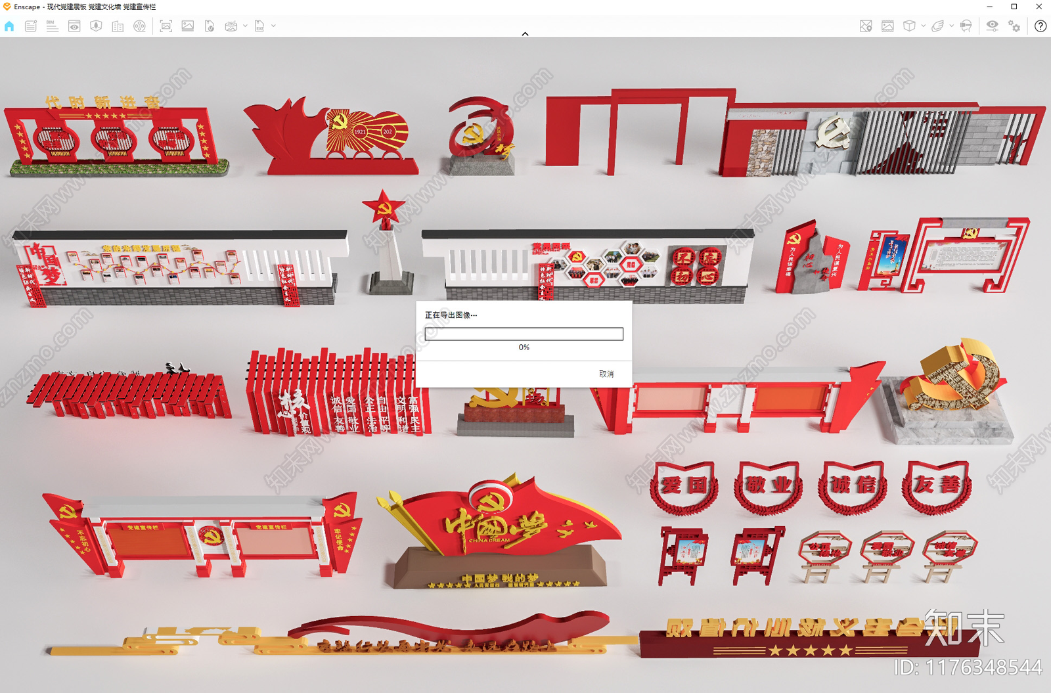Image resolution: width=1051 pixels, height=693 pixels.
Task: Click the EXE standalone export icon
Action: tap(259, 26)
